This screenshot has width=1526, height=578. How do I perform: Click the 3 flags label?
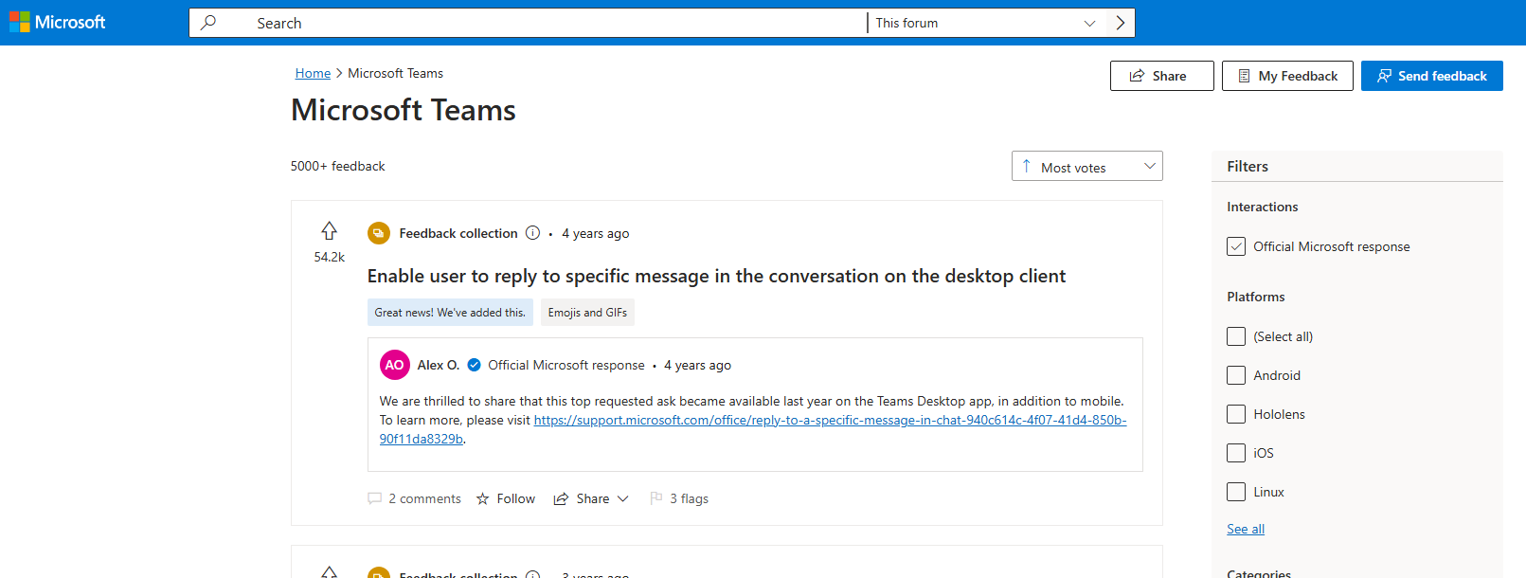pyautogui.click(x=689, y=498)
